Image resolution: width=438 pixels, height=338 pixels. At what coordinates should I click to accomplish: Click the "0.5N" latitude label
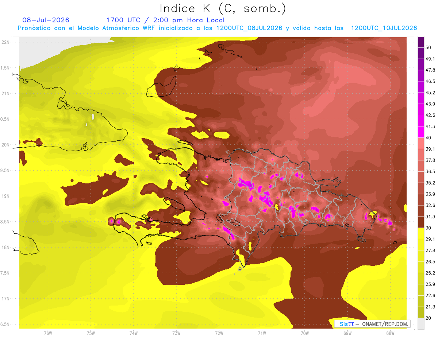point(5,119)
